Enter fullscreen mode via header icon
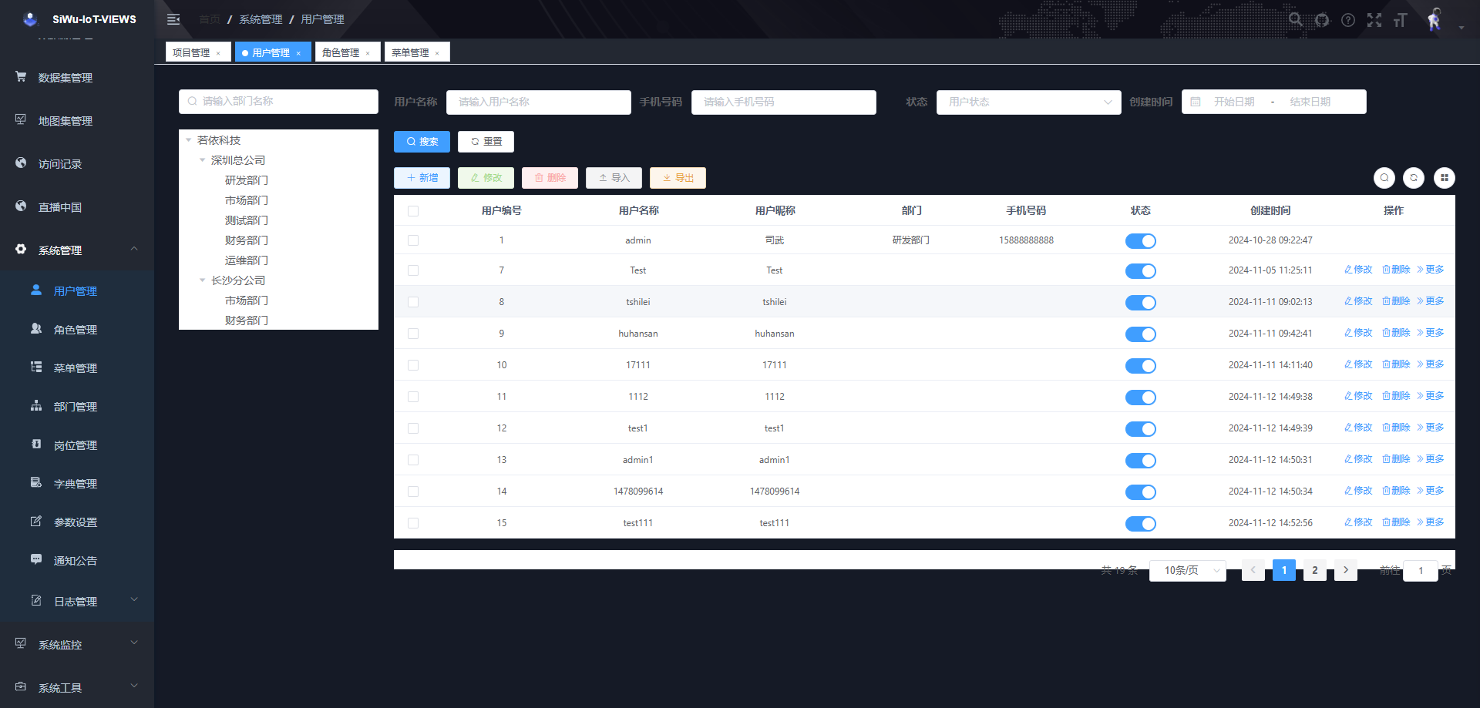Screen dimensions: 1480x708 1374,20
